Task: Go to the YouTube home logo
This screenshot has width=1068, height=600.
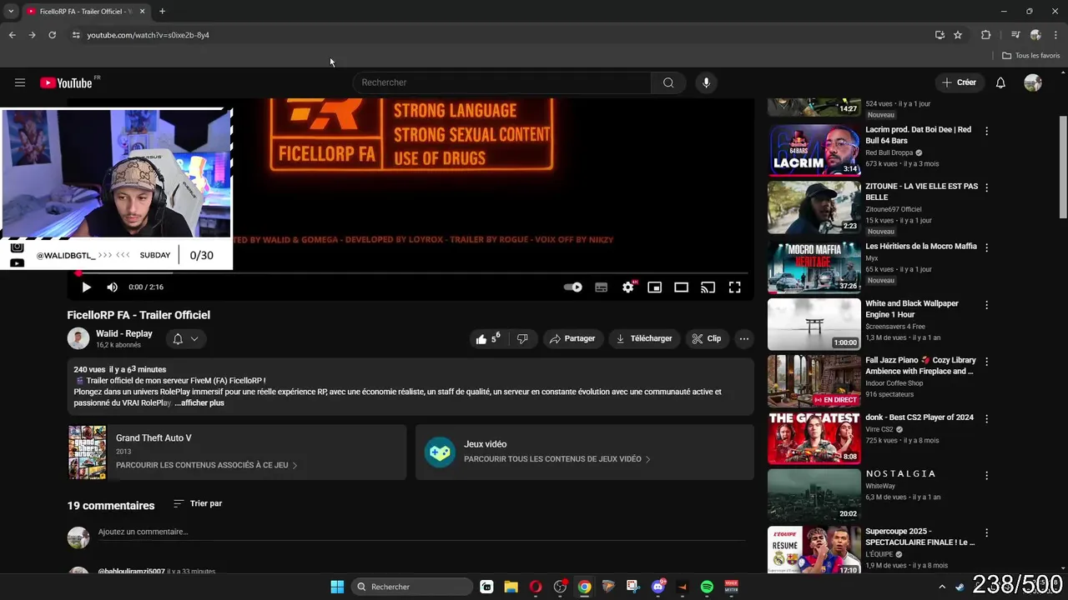Action: pyautogui.click(x=65, y=82)
